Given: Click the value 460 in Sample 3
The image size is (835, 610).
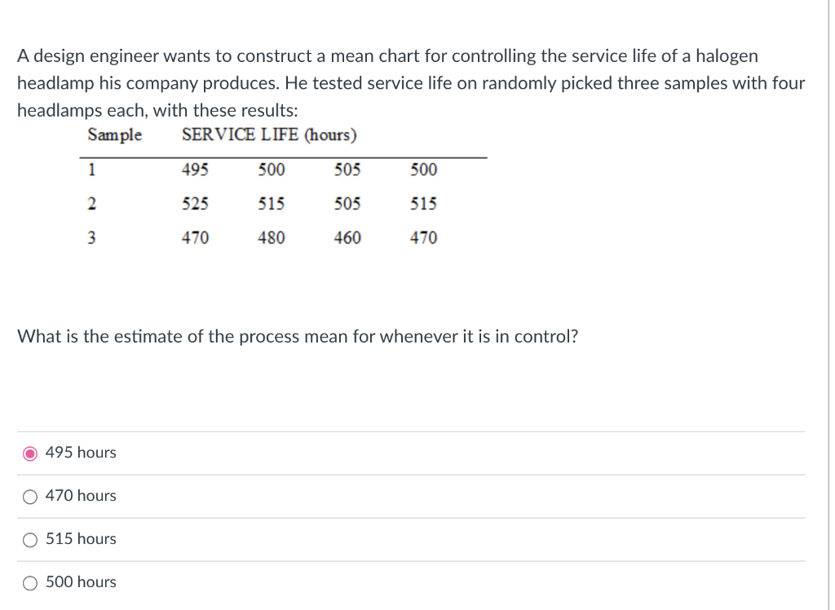Looking at the screenshot, I should 347,238.
